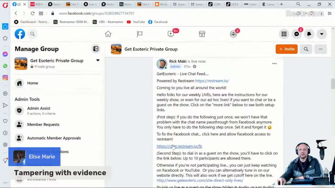Open Facebook search magnifier beside logo
The image size is (335, 188).
(x=32, y=34)
